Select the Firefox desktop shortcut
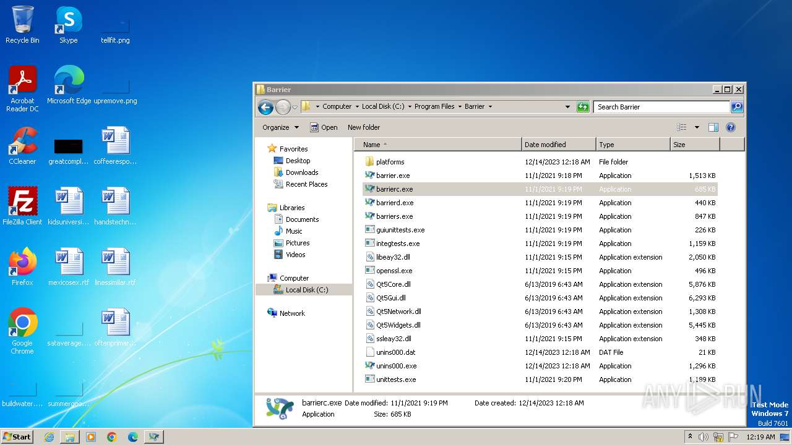 click(22, 267)
